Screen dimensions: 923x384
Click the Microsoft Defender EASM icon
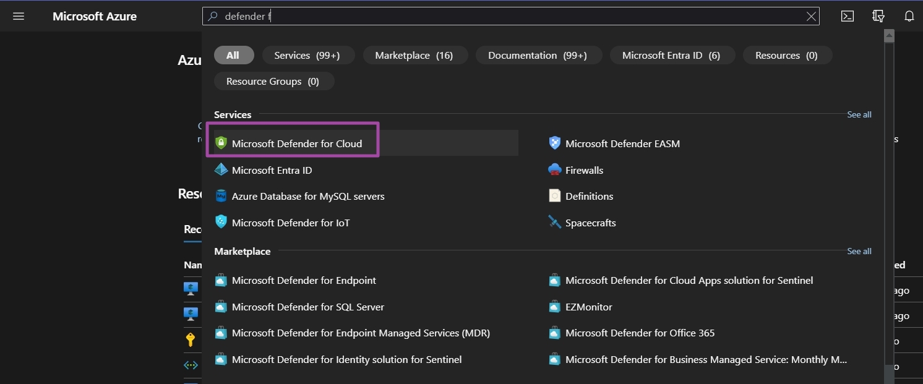pyautogui.click(x=555, y=143)
